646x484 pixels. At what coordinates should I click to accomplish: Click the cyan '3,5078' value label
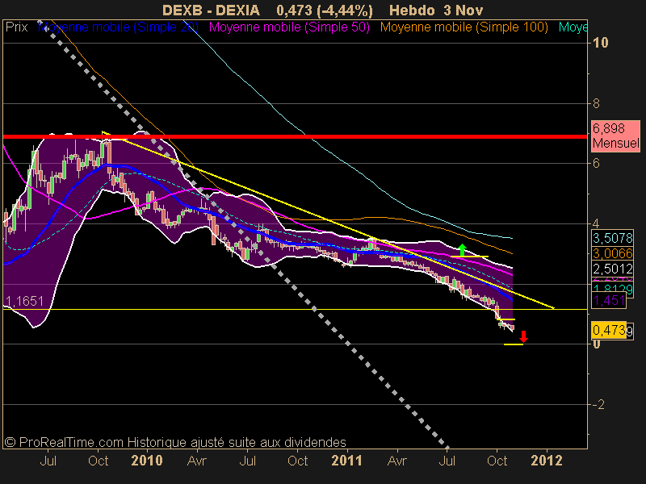pos(612,238)
